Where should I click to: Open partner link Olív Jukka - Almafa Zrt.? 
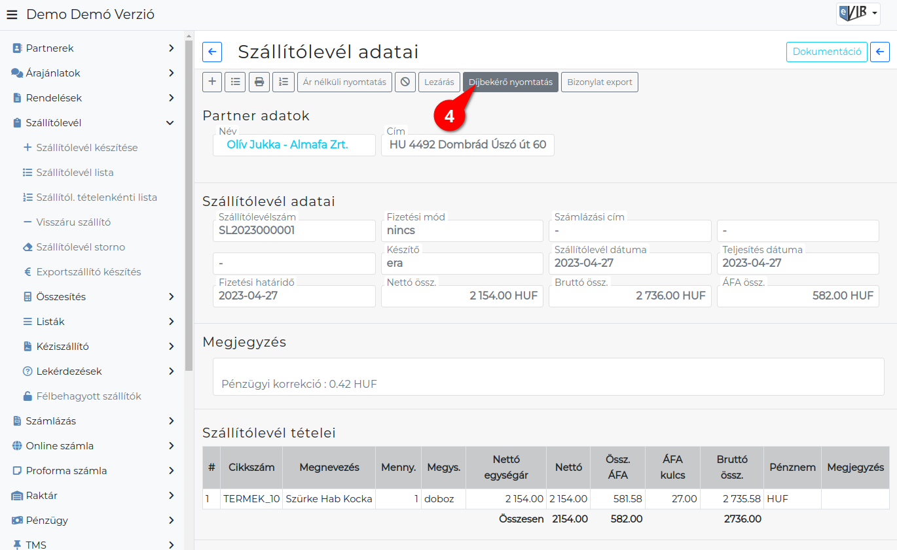[287, 145]
